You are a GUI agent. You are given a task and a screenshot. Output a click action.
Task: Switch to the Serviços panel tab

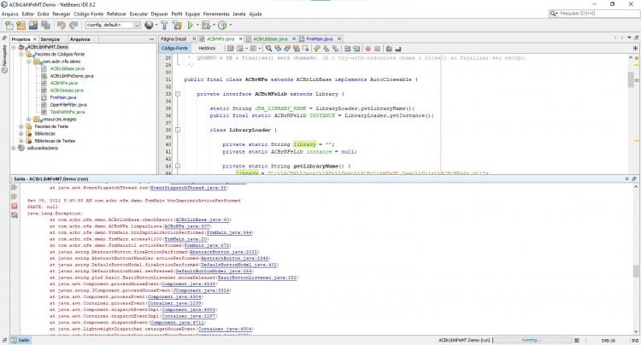(50, 39)
